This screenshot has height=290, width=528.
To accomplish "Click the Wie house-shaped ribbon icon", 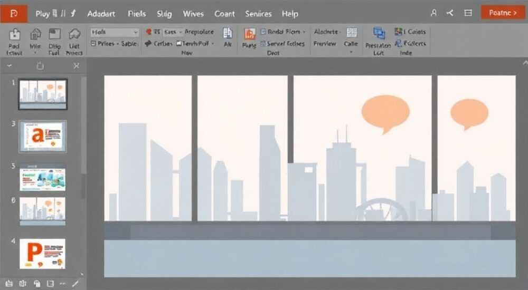I will pos(35,34).
